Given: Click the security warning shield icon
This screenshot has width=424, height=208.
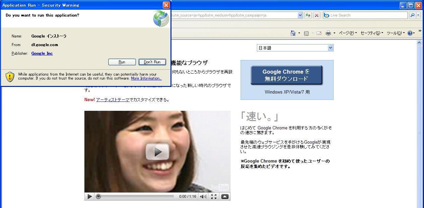Looking at the screenshot, I should 10,77.
